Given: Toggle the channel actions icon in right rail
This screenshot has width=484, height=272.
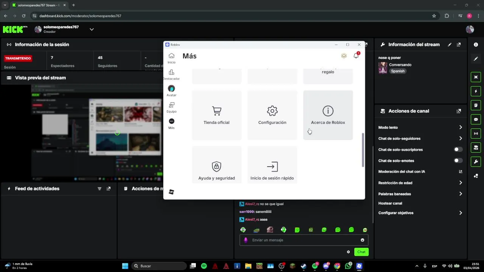Looking at the screenshot, I should tap(476, 147).
